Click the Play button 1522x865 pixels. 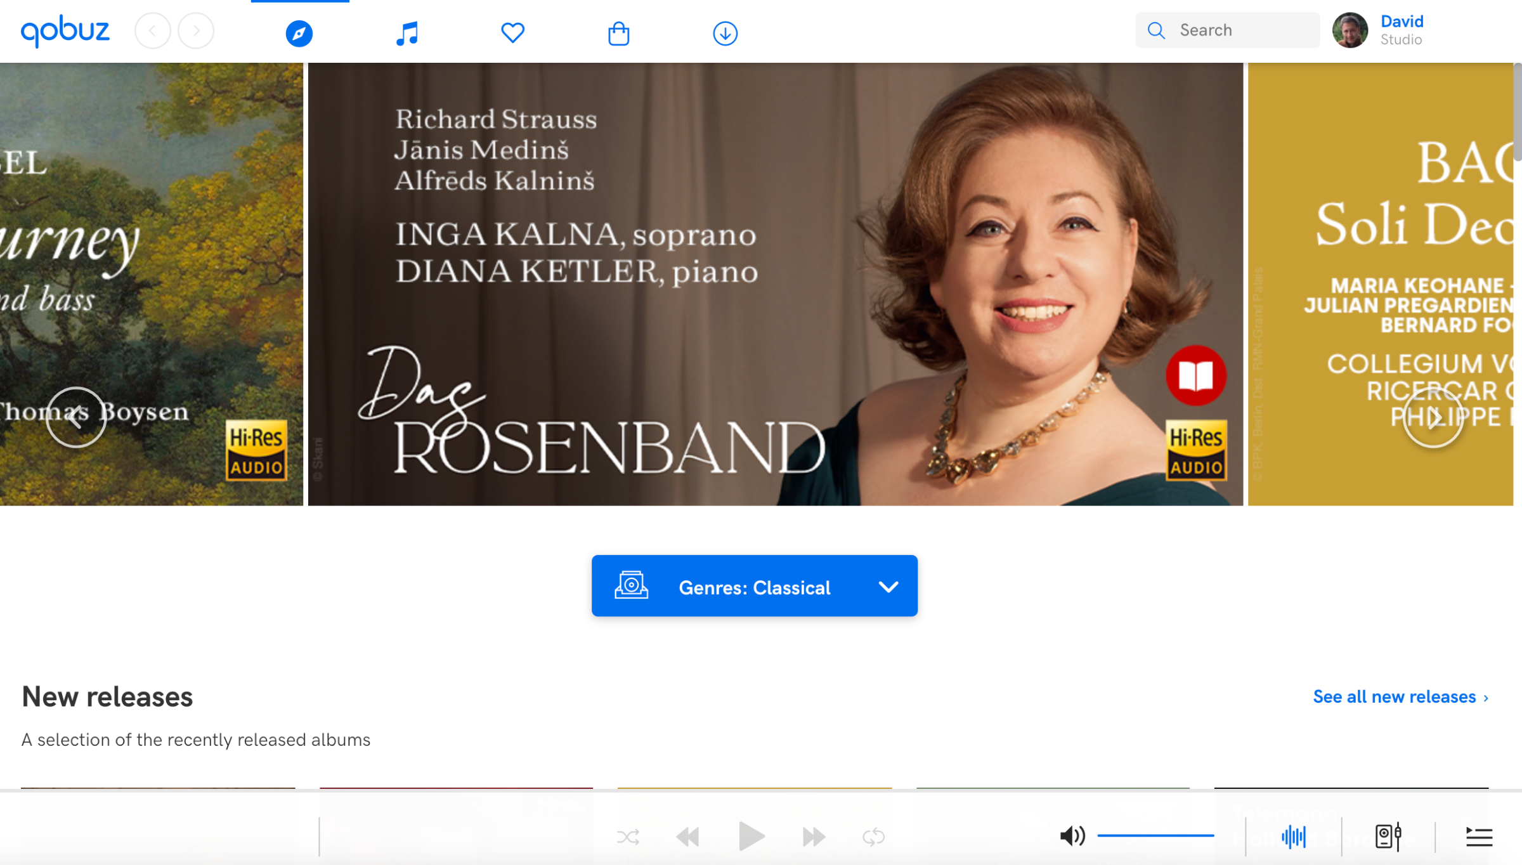click(751, 836)
